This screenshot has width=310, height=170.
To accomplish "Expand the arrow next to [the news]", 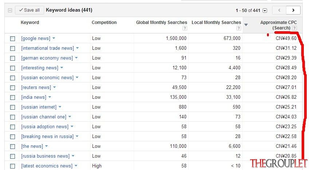I will [x=47, y=146].
